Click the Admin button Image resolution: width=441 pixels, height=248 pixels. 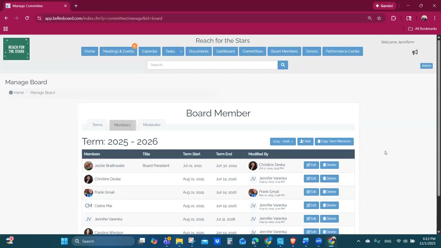[427, 66]
